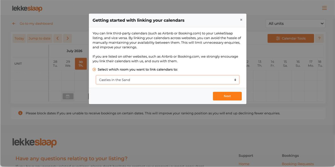Image resolution: width=335 pixels, height=167 pixels.
Task: Click the back arrow beside Go to my dashboard
Action: (x=14, y=24)
